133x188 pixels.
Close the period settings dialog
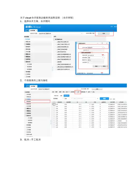click(107, 43)
